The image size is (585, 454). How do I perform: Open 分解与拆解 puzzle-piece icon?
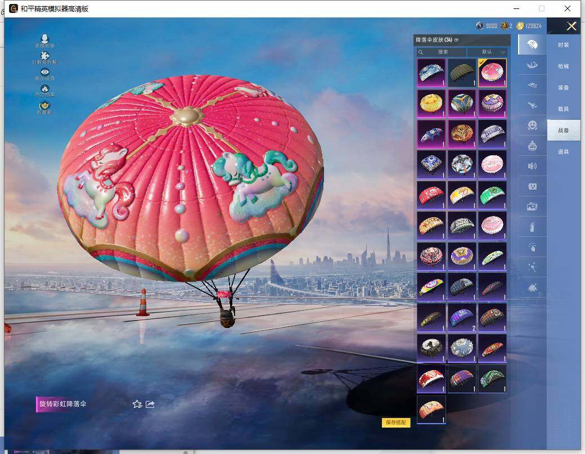[x=45, y=56]
